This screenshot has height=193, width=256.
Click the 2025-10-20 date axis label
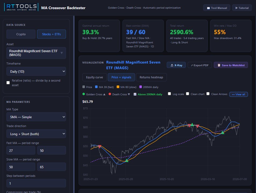[167, 179]
